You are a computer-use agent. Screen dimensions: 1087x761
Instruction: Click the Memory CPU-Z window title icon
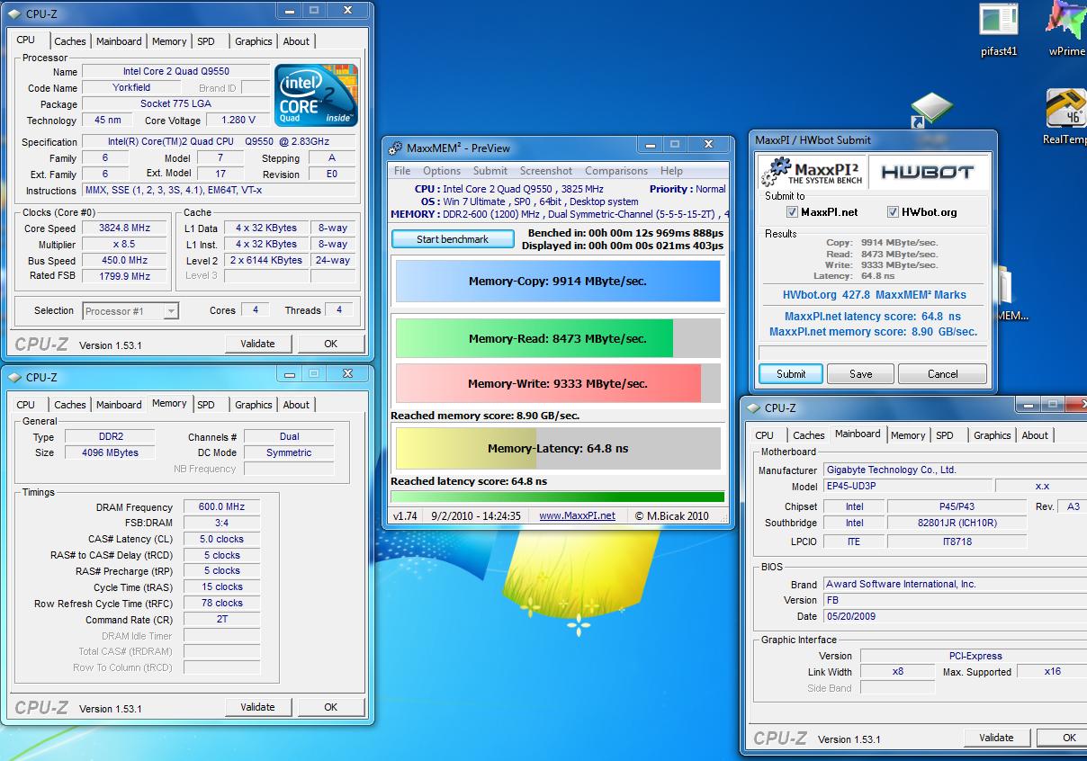pyautogui.click(x=13, y=378)
